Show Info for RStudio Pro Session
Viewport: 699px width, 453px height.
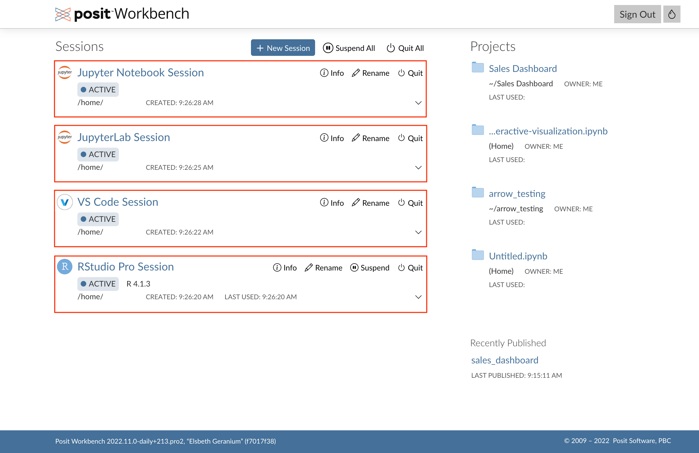click(285, 267)
